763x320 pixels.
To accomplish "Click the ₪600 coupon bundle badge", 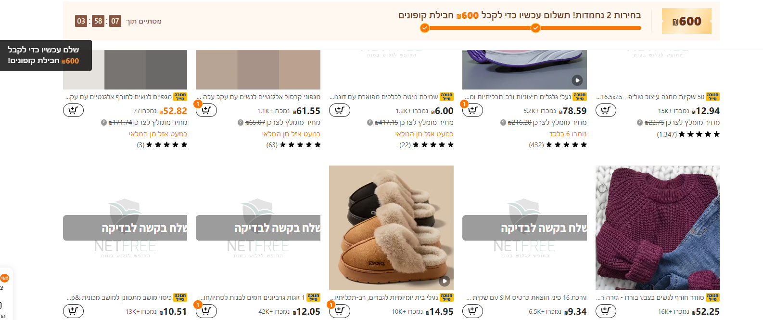I will 687,21.
